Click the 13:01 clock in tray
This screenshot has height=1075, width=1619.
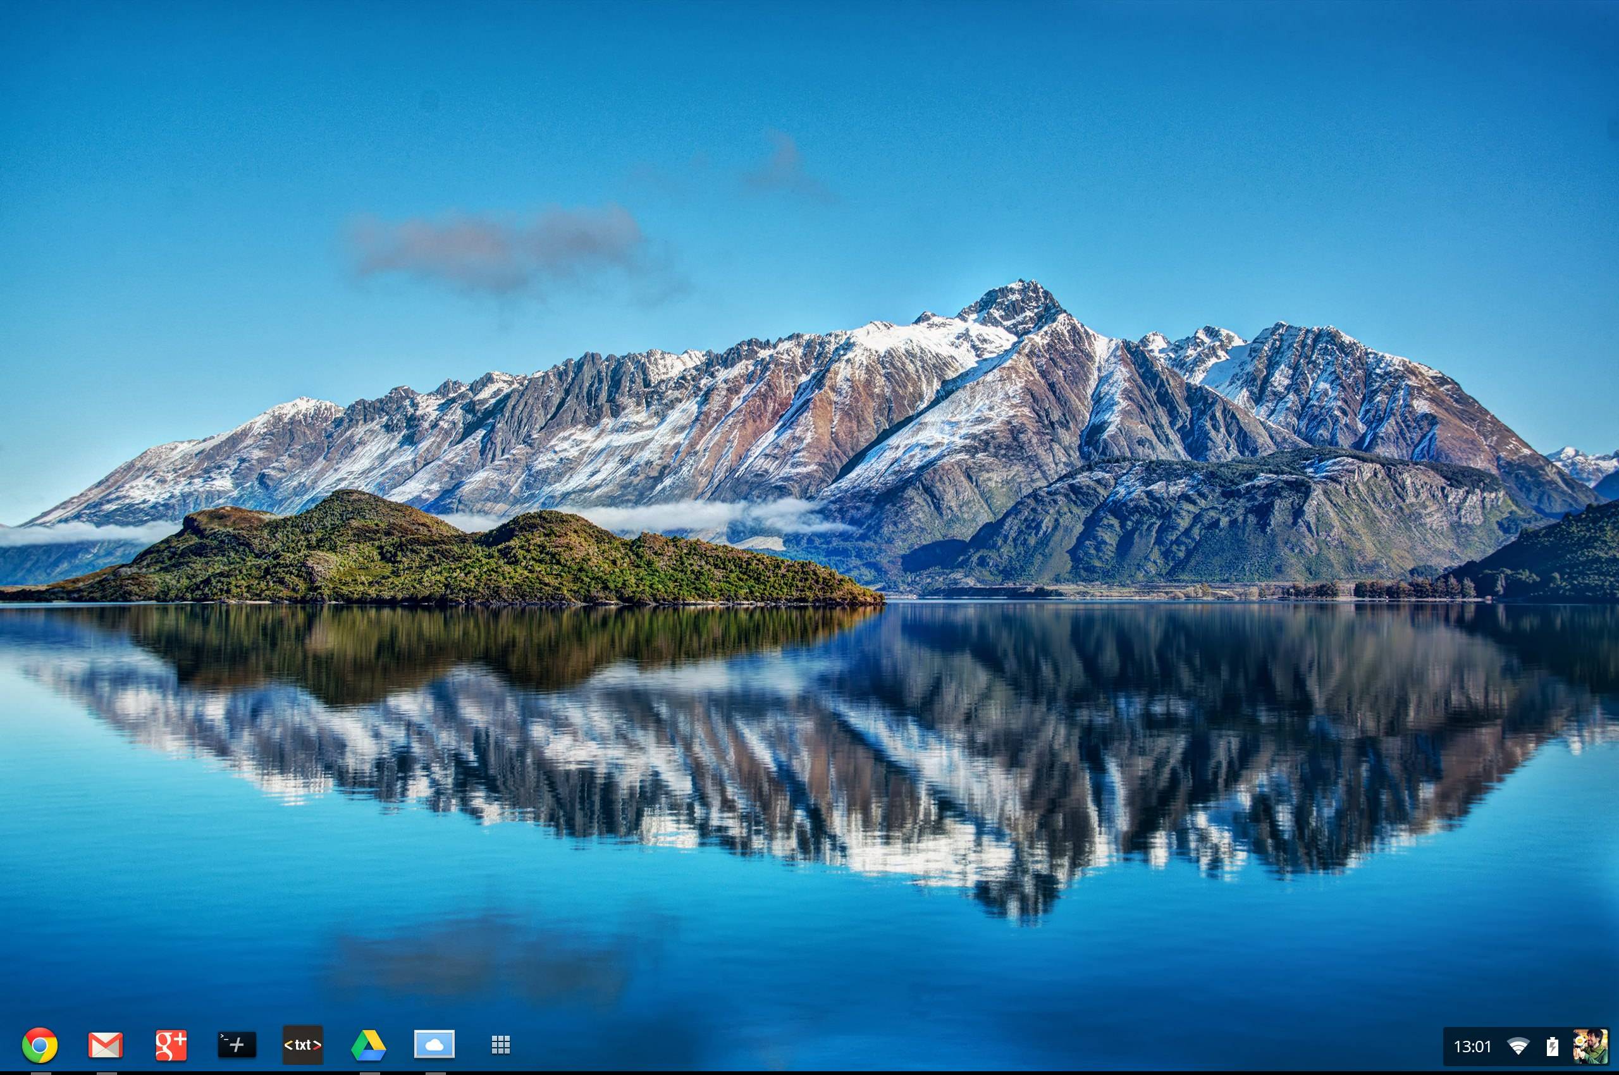(x=1472, y=1047)
